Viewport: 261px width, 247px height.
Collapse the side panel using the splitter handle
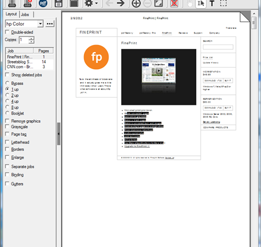(59, 134)
